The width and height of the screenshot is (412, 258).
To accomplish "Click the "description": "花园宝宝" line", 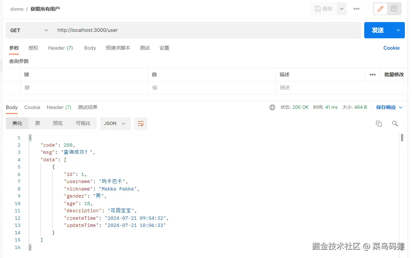I will (100, 211).
